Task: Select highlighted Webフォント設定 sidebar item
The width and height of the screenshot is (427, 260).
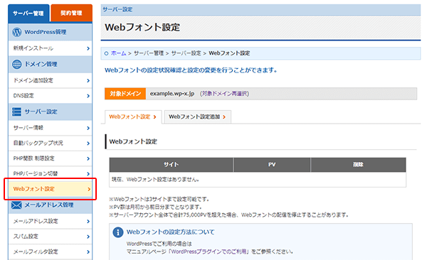Action: pos(51,189)
